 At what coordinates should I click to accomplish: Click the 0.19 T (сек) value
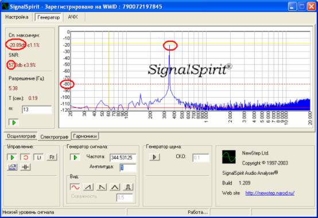pos(33,98)
